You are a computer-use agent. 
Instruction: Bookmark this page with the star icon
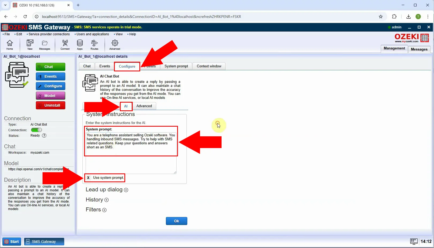[381, 17]
